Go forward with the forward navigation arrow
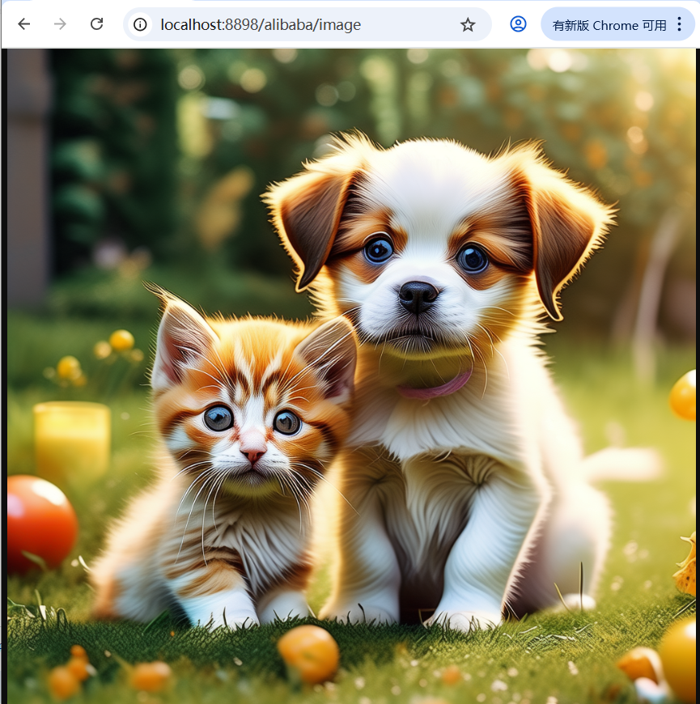 60,24
